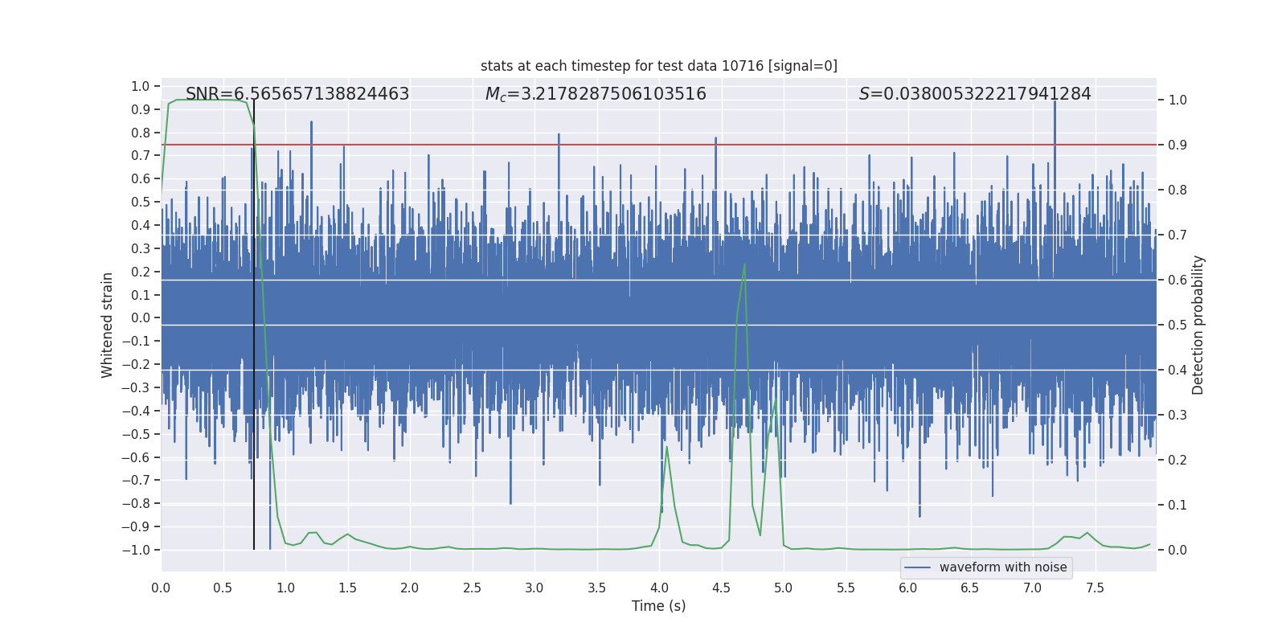This screenshot has height=643, width=1286.
Task: Select the 0.9 tick on Whitened strain axis
Action: point(141,109)
